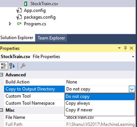Click the C# icon next to Program.cs

pyautogui.click(x=19, y=24)
